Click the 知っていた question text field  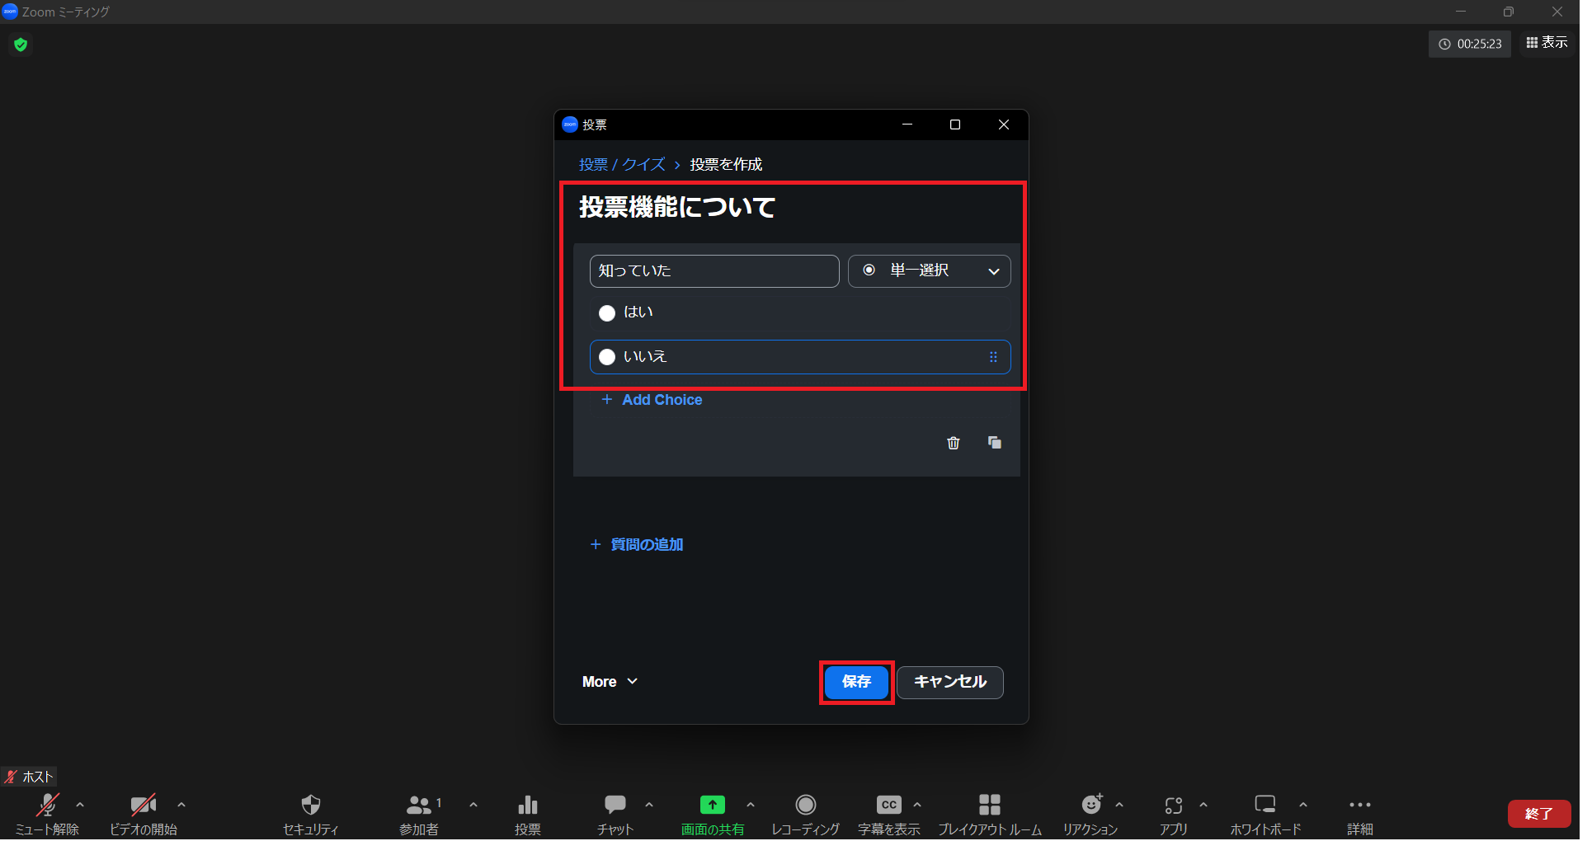(x=714, y=271)
